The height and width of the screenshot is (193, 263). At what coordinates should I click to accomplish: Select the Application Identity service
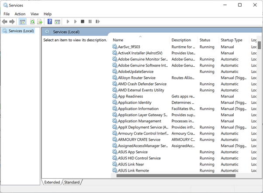pos(184,102)
